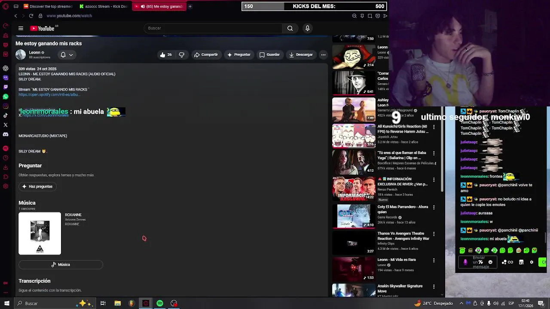
Task: Open options for Baba Yaga Bailarina video
Action: [434, 153]
